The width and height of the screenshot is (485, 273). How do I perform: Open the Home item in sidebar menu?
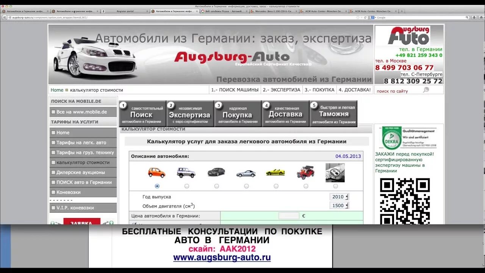pyautogui.click(x=83, y=133)
